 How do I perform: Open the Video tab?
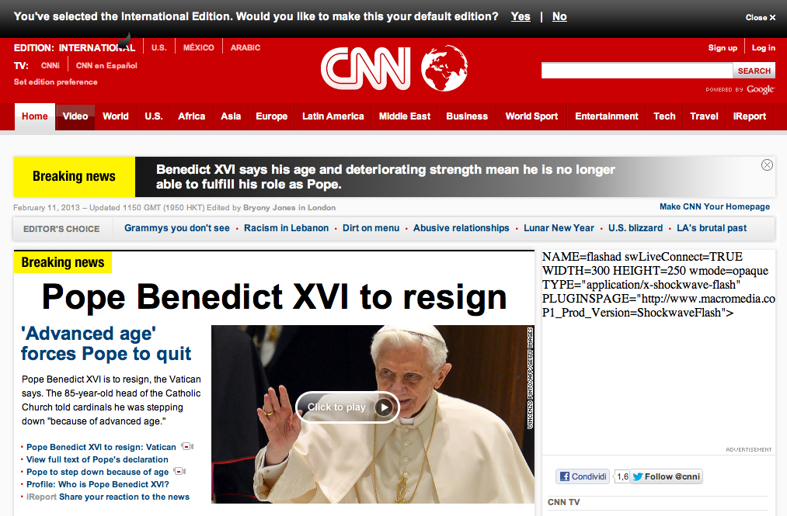(75, 116)
